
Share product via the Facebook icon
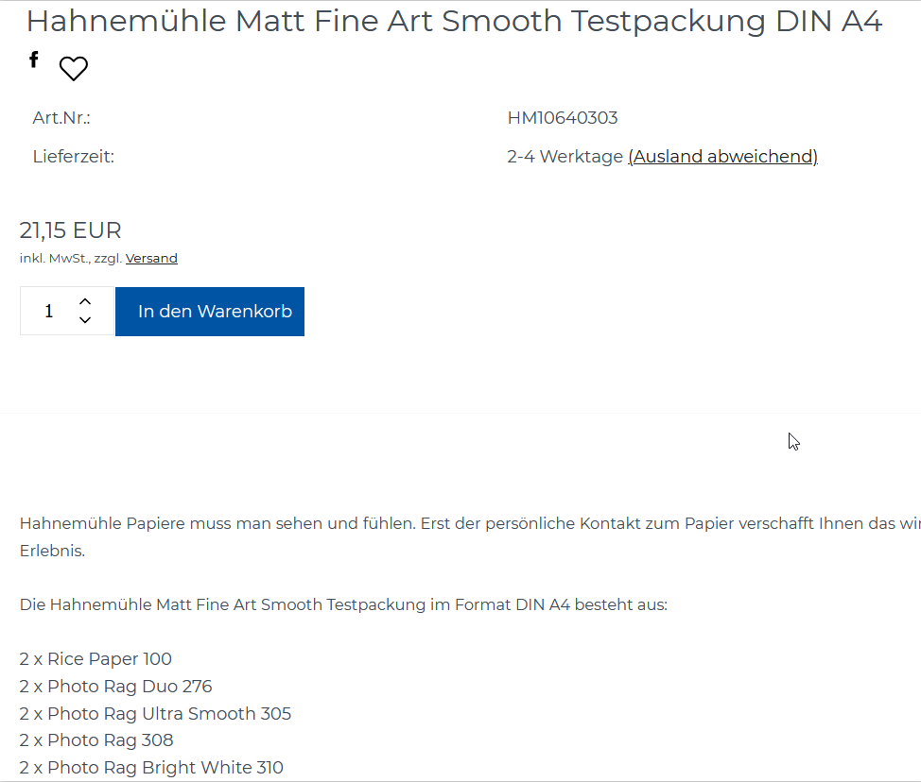tap(34, 60)
